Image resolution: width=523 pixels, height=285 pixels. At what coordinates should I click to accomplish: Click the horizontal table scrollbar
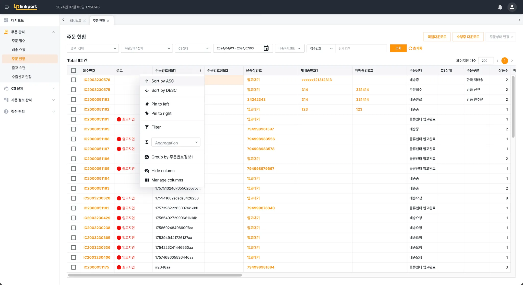pyautogui.click(x=155, y=275)
